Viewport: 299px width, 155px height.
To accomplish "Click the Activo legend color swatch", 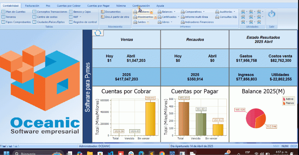I will [x=284, y=99].
